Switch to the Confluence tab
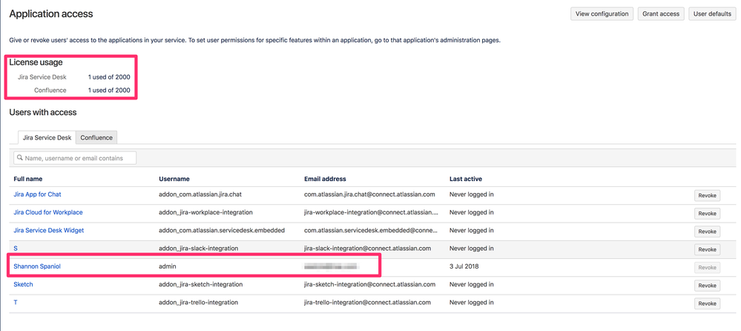The height and width of the screenshot is (331, 741). tap(96, 137)
